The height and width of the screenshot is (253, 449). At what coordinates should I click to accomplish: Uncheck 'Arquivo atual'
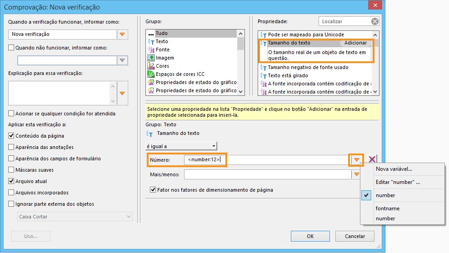pyautogui.click(x=11, y=181)
